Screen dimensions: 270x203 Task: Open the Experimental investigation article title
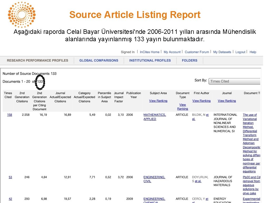point(251,200)
